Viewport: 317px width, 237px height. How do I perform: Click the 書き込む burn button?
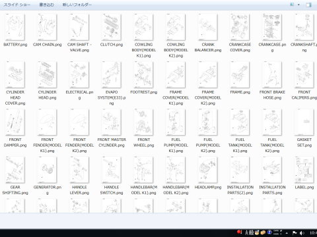click(46, 5)
